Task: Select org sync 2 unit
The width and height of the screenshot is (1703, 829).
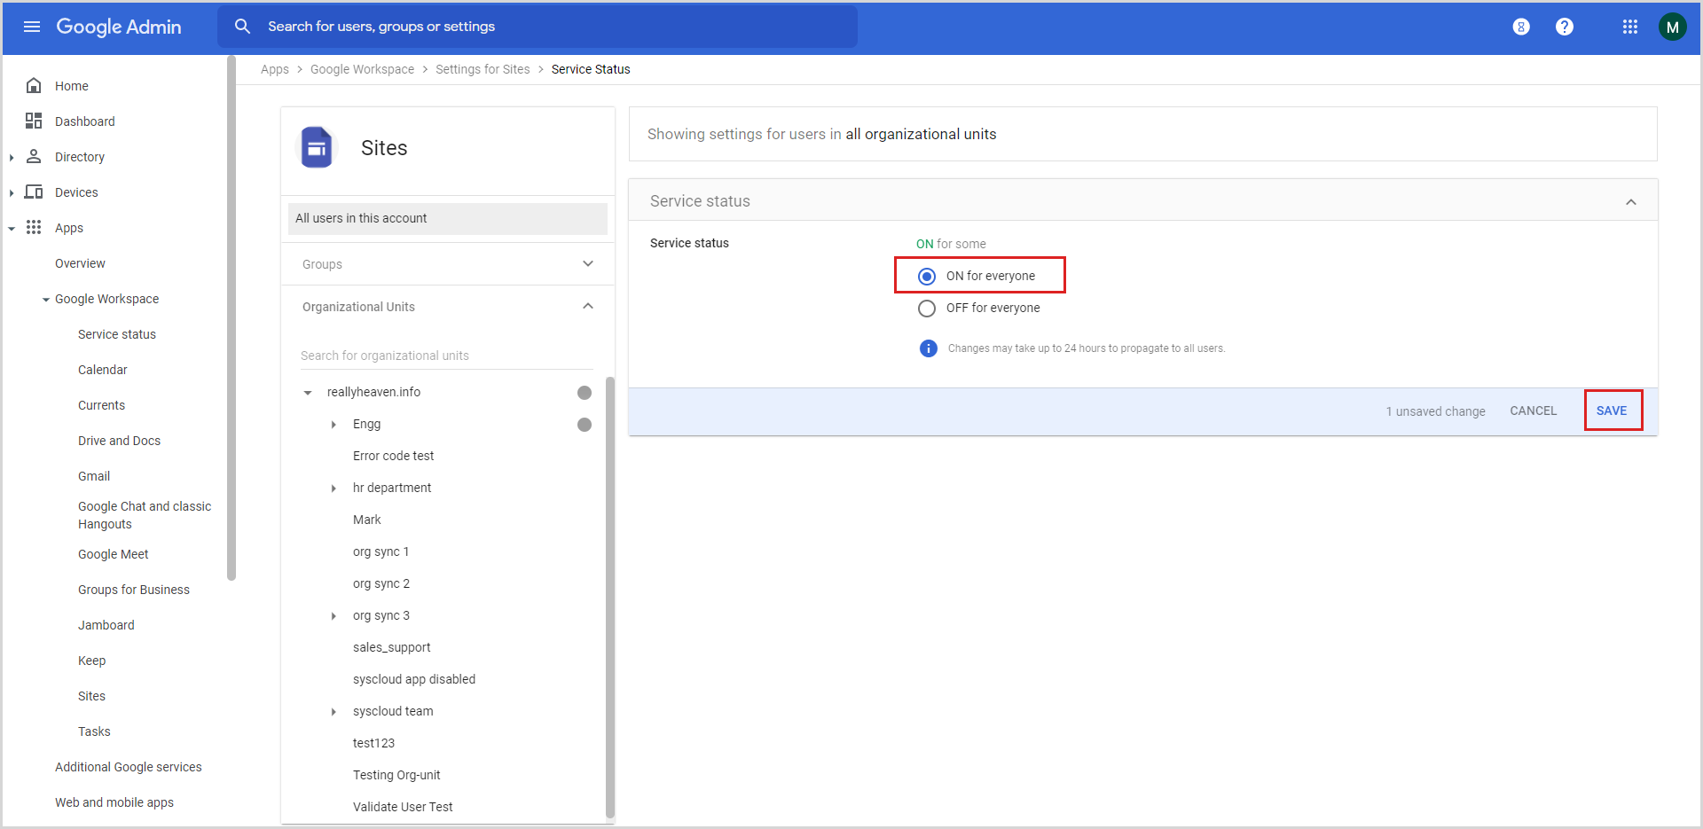Action: click(381, 583)
